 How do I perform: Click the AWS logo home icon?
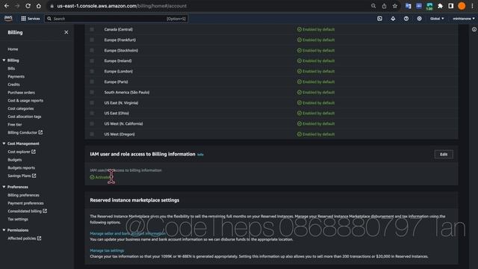8,18
